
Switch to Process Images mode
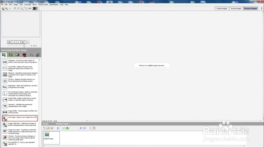tap(251, 8)
